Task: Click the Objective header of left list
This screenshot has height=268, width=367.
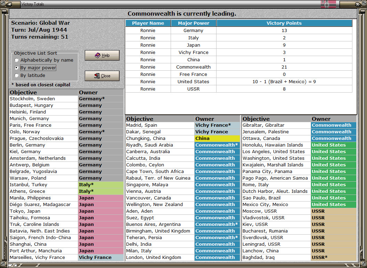Action: pyautogui.click(x=43, y=92)
